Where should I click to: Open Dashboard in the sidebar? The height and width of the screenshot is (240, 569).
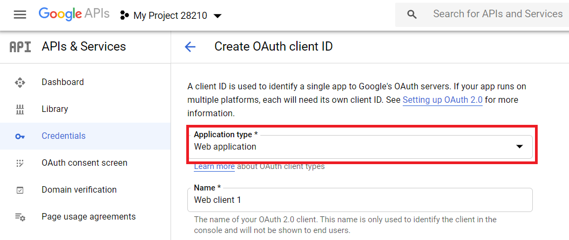(85, 82)
